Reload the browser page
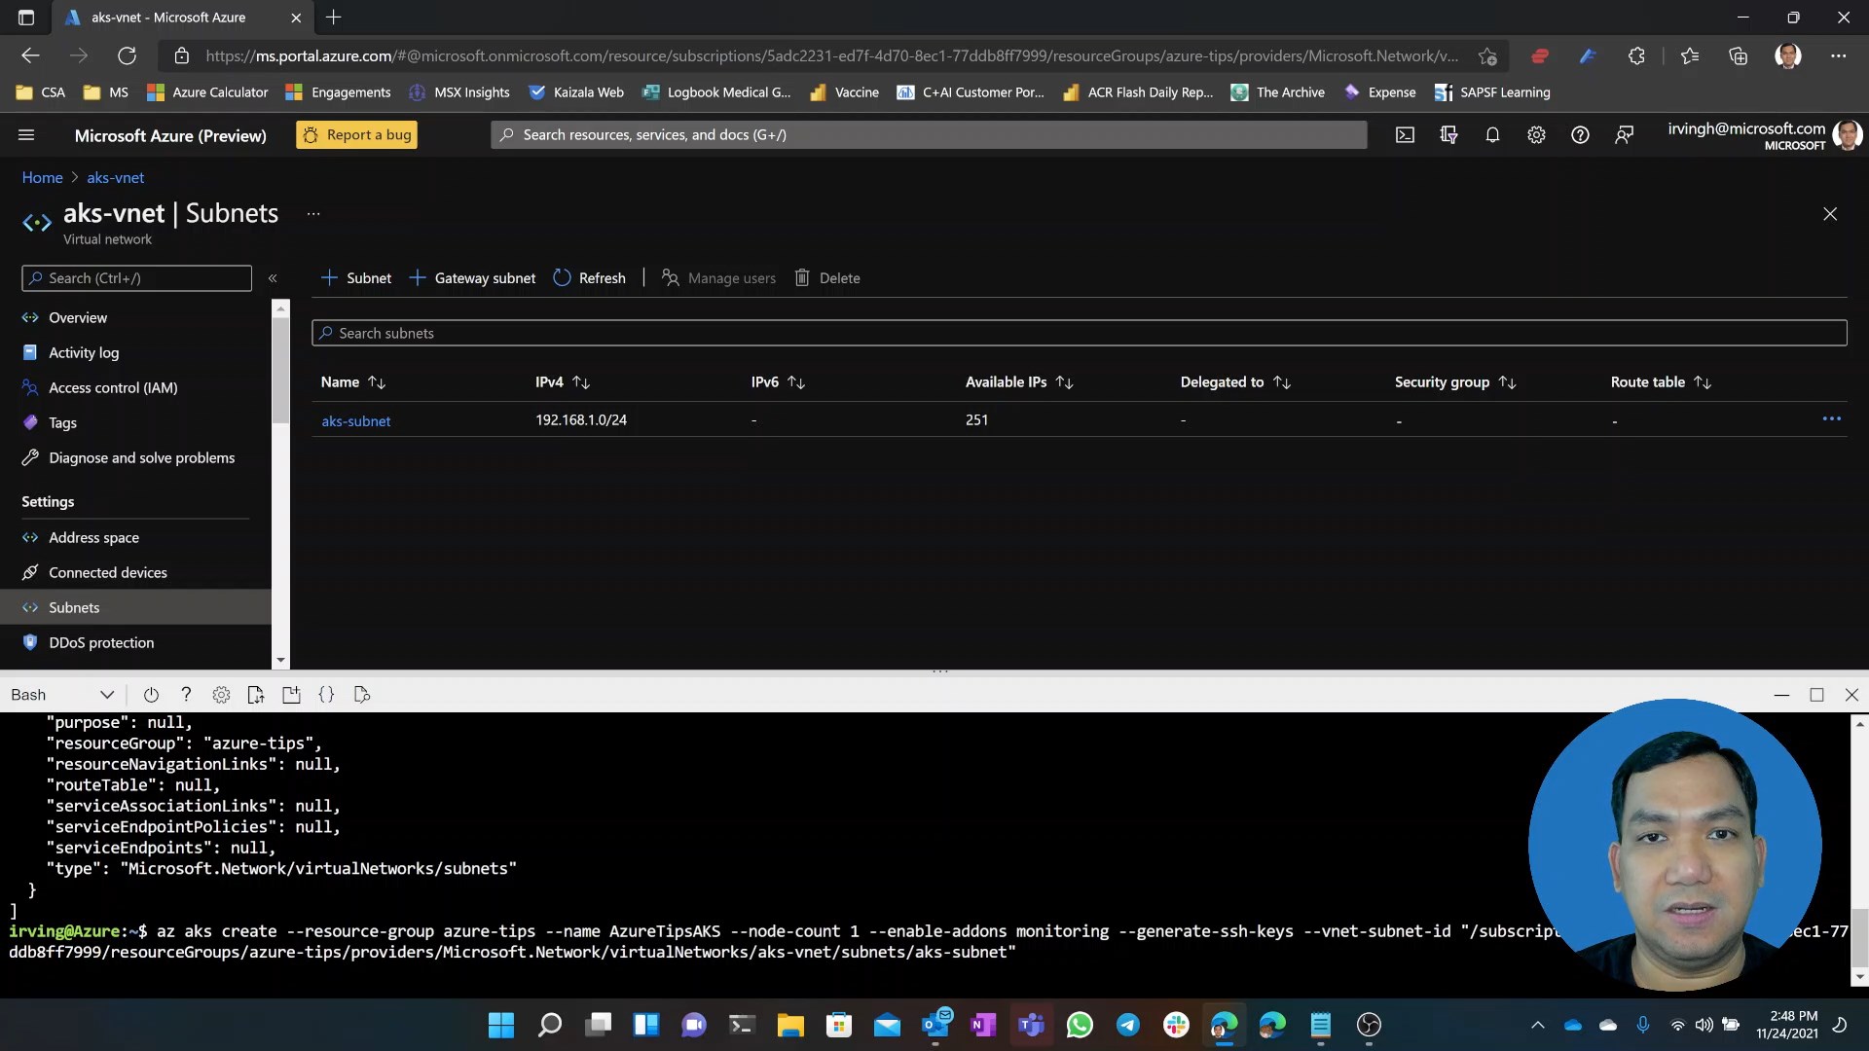This screenshot has height=1051, width=1869. point(127,56)
